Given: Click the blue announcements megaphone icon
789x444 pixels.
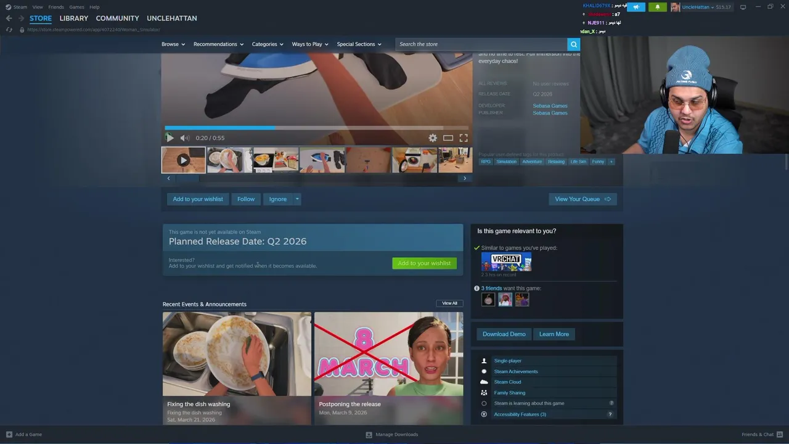Looking at the screenshot, I should (636, 7).
